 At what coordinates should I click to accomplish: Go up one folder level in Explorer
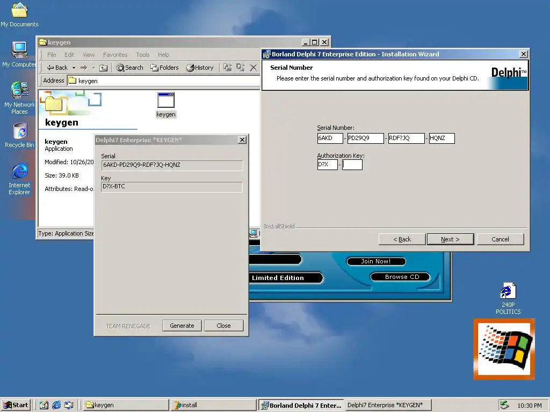click(x=104, y=68)
